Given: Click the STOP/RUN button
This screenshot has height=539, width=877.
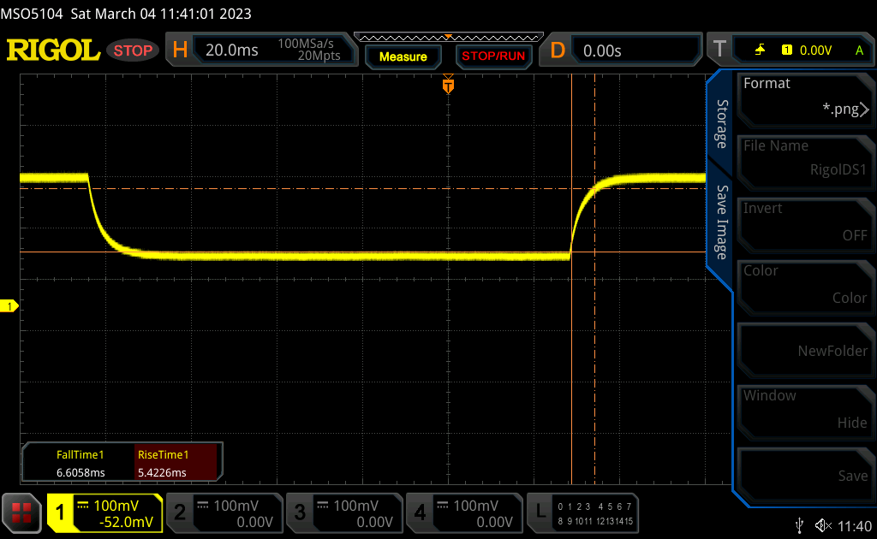Looking at the screenshot, I should click(x=492, y=56).
